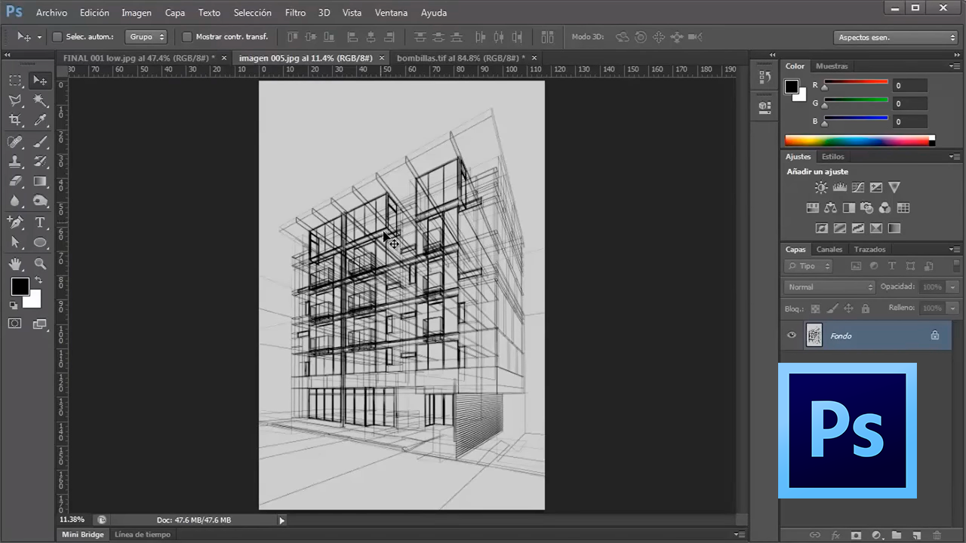Add a Brightness/Contrast adjustment
This screenshot has width=966, height=543.
[821, 187]
